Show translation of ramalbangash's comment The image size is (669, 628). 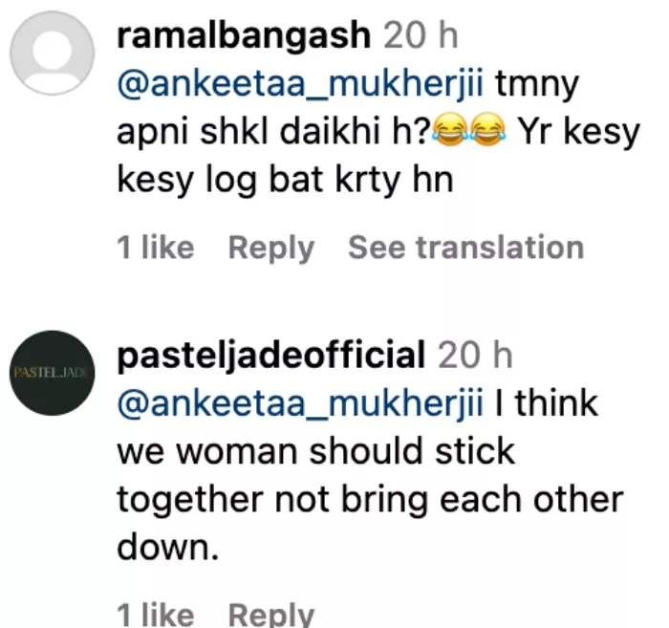pyautogui.click(x=465, y=249)
